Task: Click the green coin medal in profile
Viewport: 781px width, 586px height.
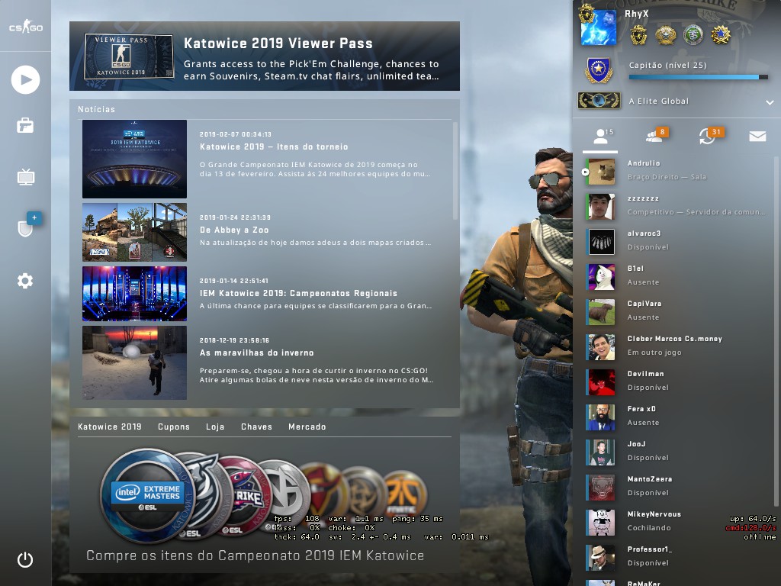Action: 693,35
